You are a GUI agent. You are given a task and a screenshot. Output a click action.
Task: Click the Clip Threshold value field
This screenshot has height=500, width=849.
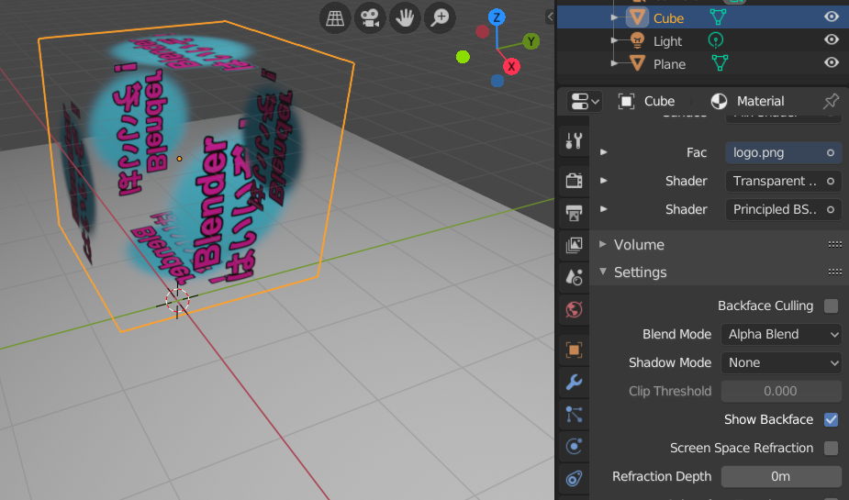[781, 391]
